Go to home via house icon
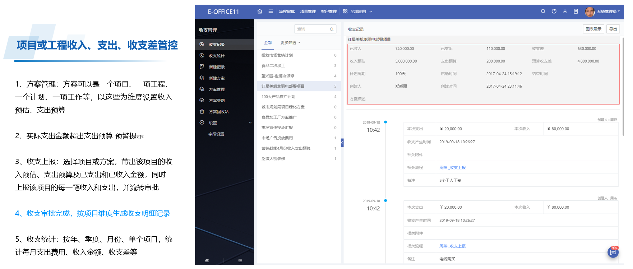The width and height of the screenshot is (633, 269). coord(260,11)
